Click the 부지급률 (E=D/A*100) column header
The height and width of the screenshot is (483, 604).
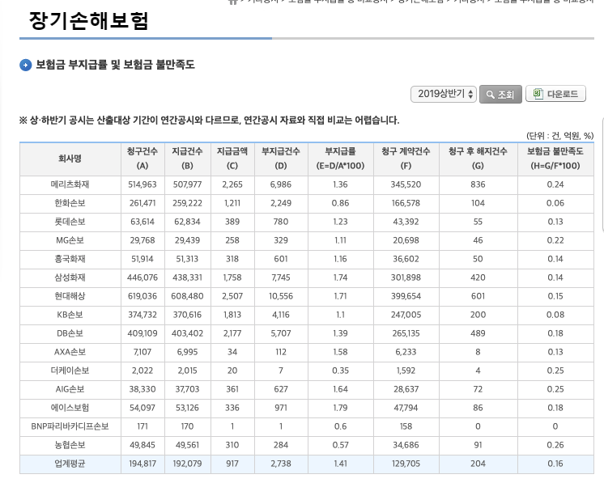[341, 159]
